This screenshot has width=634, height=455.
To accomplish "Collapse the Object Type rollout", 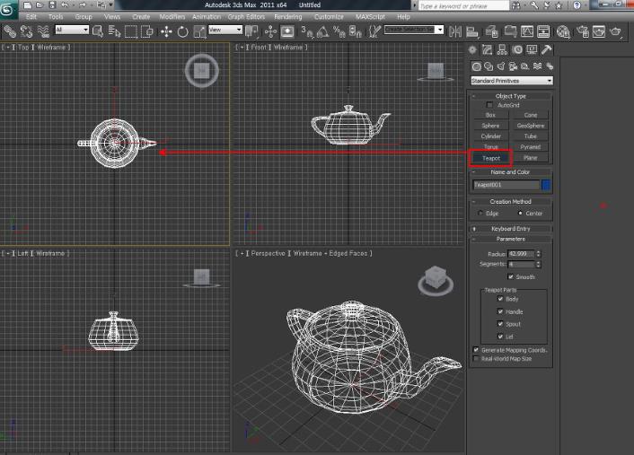I will click(511, 96).
